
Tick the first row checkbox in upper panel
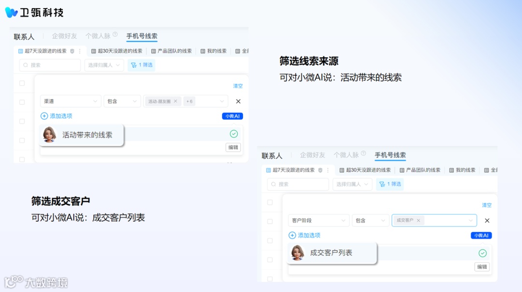click(22, 83)
